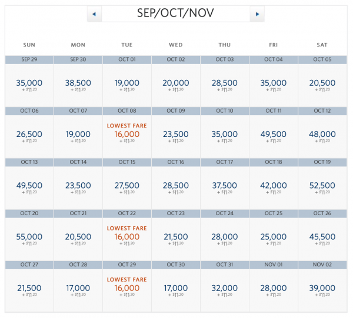Pick Nov 02 fare of 39,000

click(322, 288)
